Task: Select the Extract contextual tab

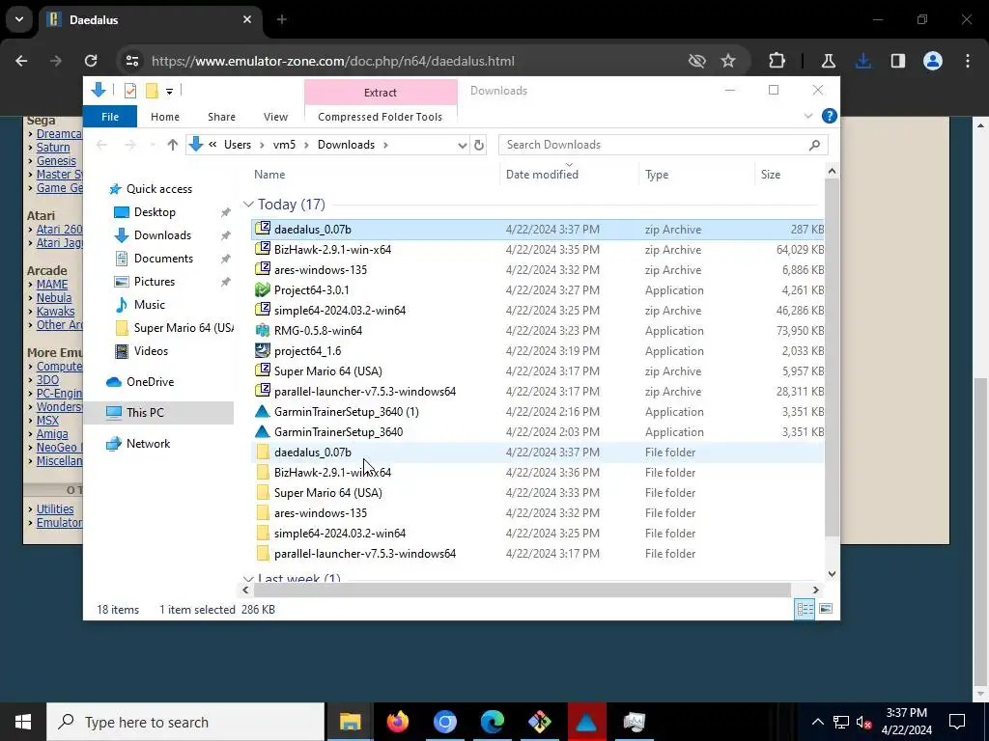Action: pos(381,92)
